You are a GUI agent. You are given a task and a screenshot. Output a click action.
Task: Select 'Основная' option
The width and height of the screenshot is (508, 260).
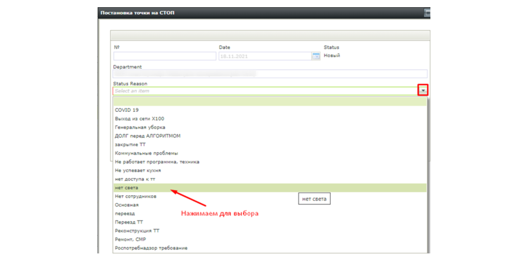coord(270,205)
